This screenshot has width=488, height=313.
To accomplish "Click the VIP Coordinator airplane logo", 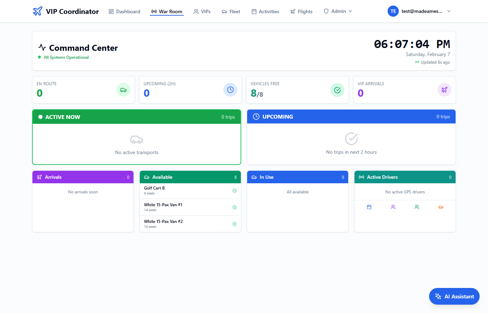I will [38, 11].
